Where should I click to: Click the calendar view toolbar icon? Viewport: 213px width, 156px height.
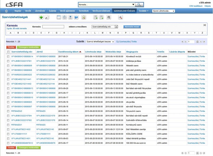pos(59,17)
